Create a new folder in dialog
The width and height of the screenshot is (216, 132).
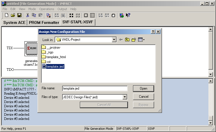click(134, 40)
